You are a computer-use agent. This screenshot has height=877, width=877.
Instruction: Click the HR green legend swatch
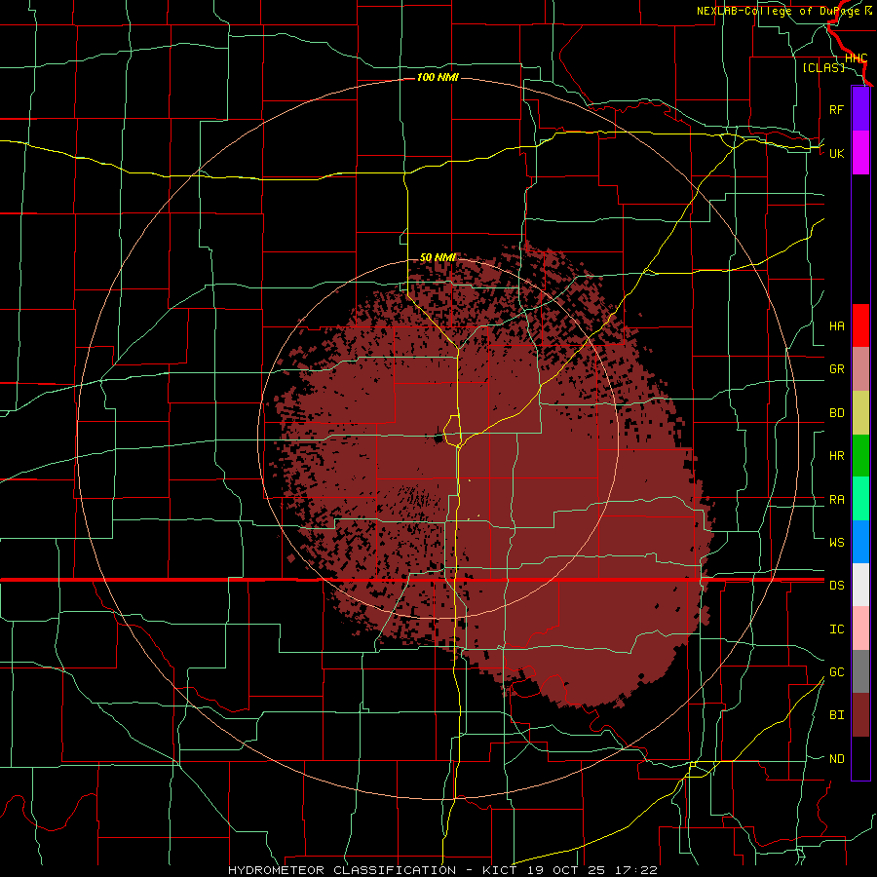pos(860,456)
